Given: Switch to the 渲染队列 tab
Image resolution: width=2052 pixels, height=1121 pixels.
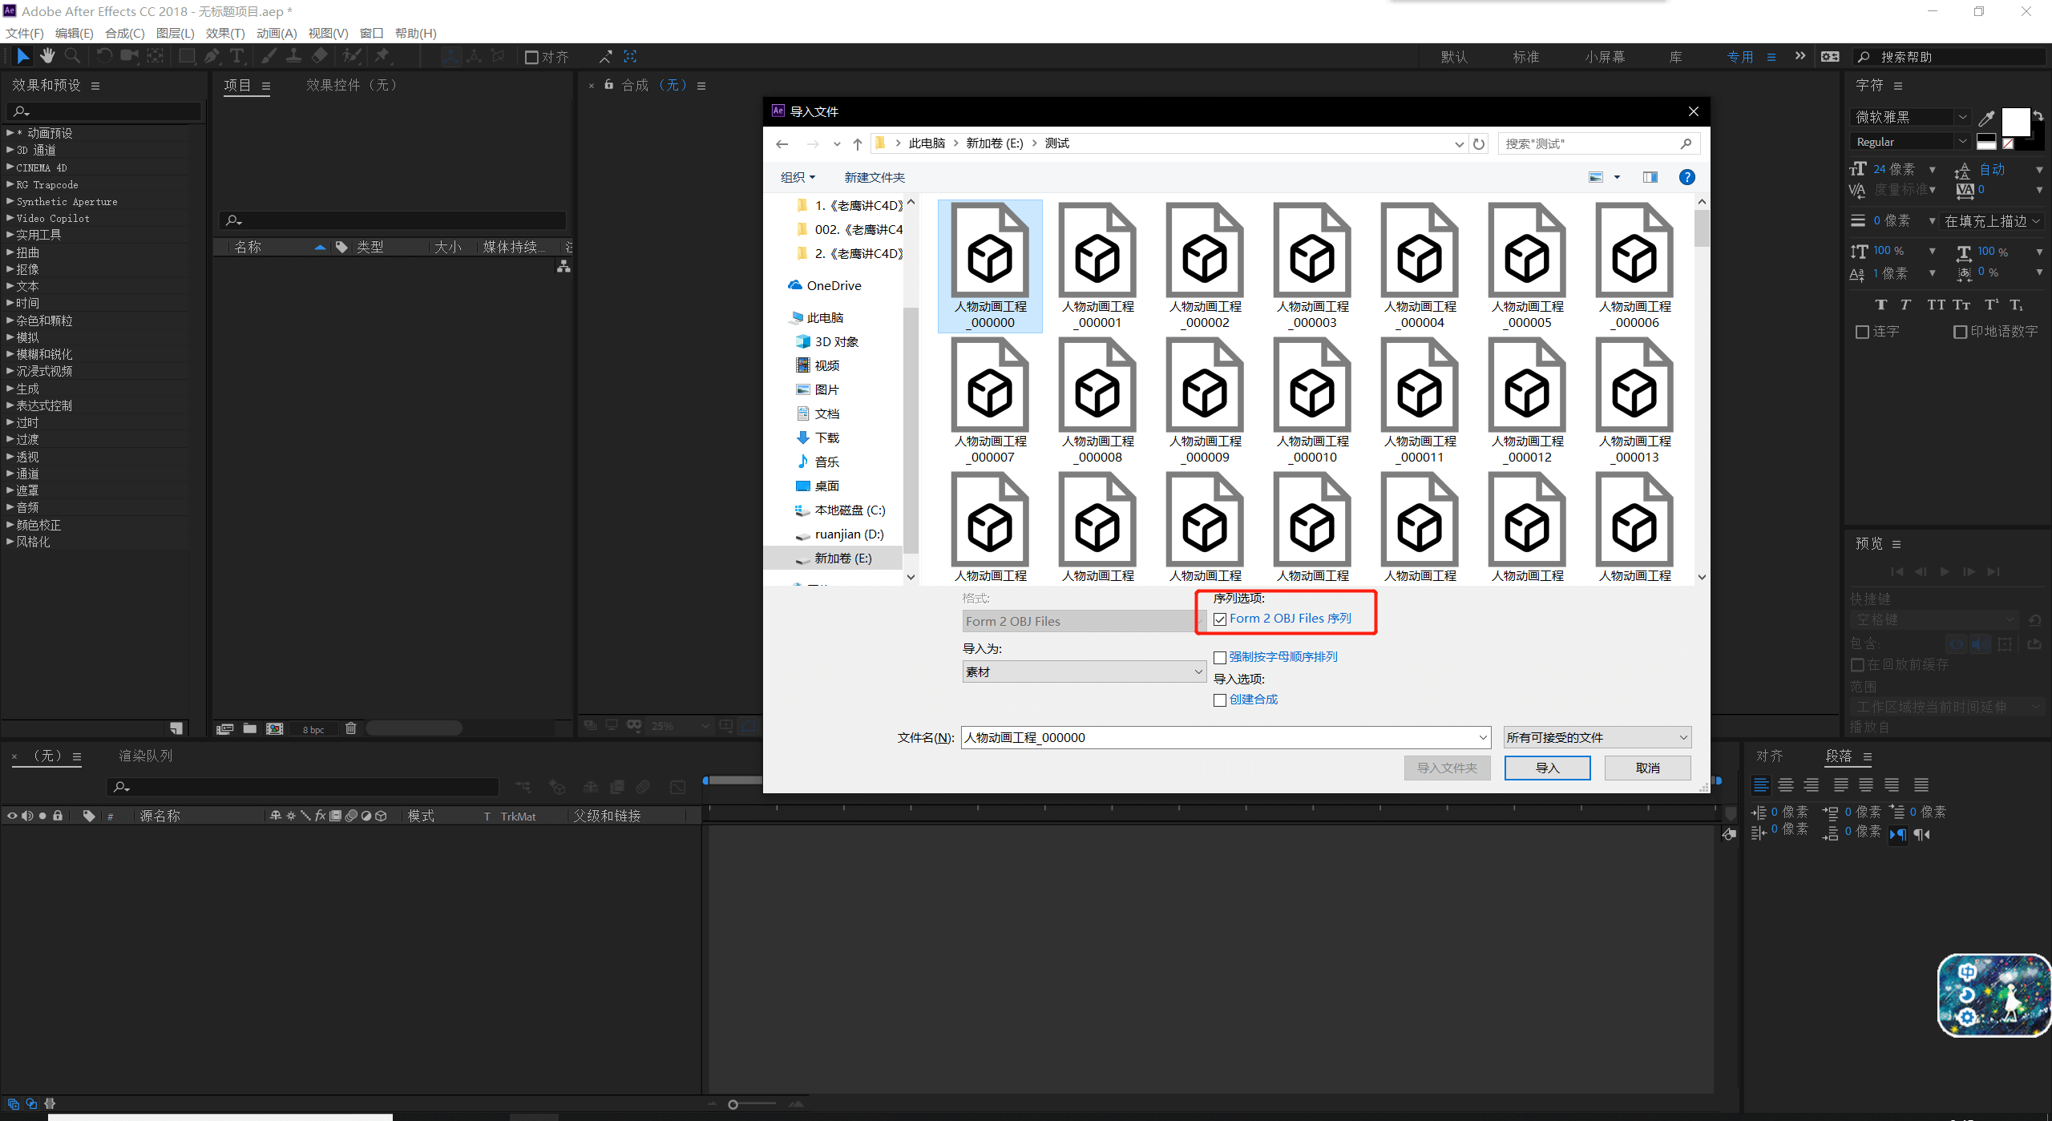Looking at the screenshot, I should coord(145,756).
